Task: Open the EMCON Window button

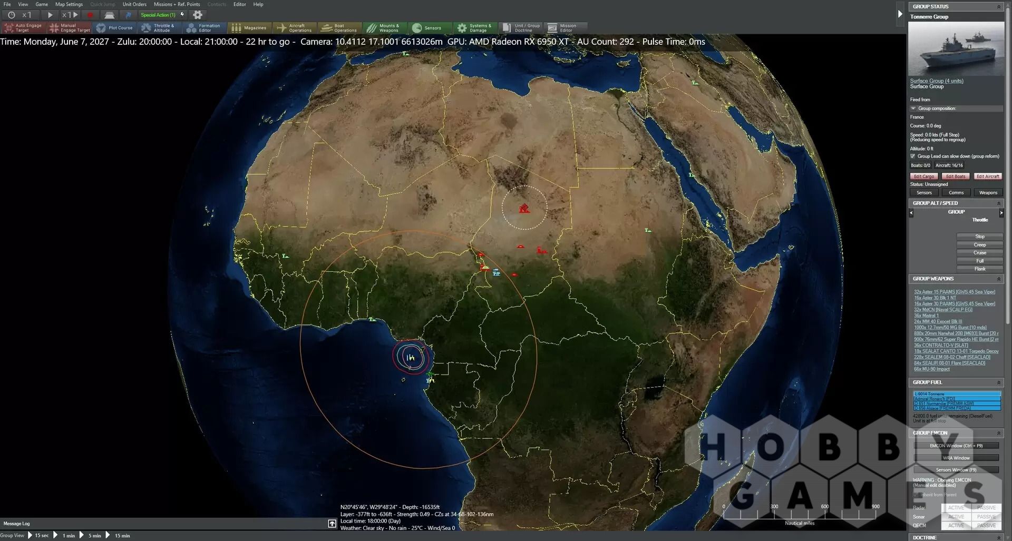Action: (956, 446)
